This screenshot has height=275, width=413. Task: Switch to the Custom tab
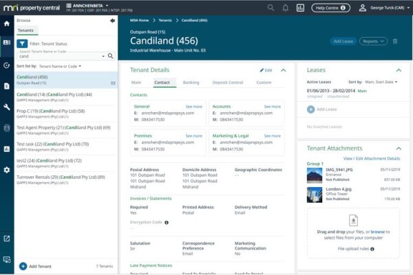pyautogui.click(x=264, y=82)
